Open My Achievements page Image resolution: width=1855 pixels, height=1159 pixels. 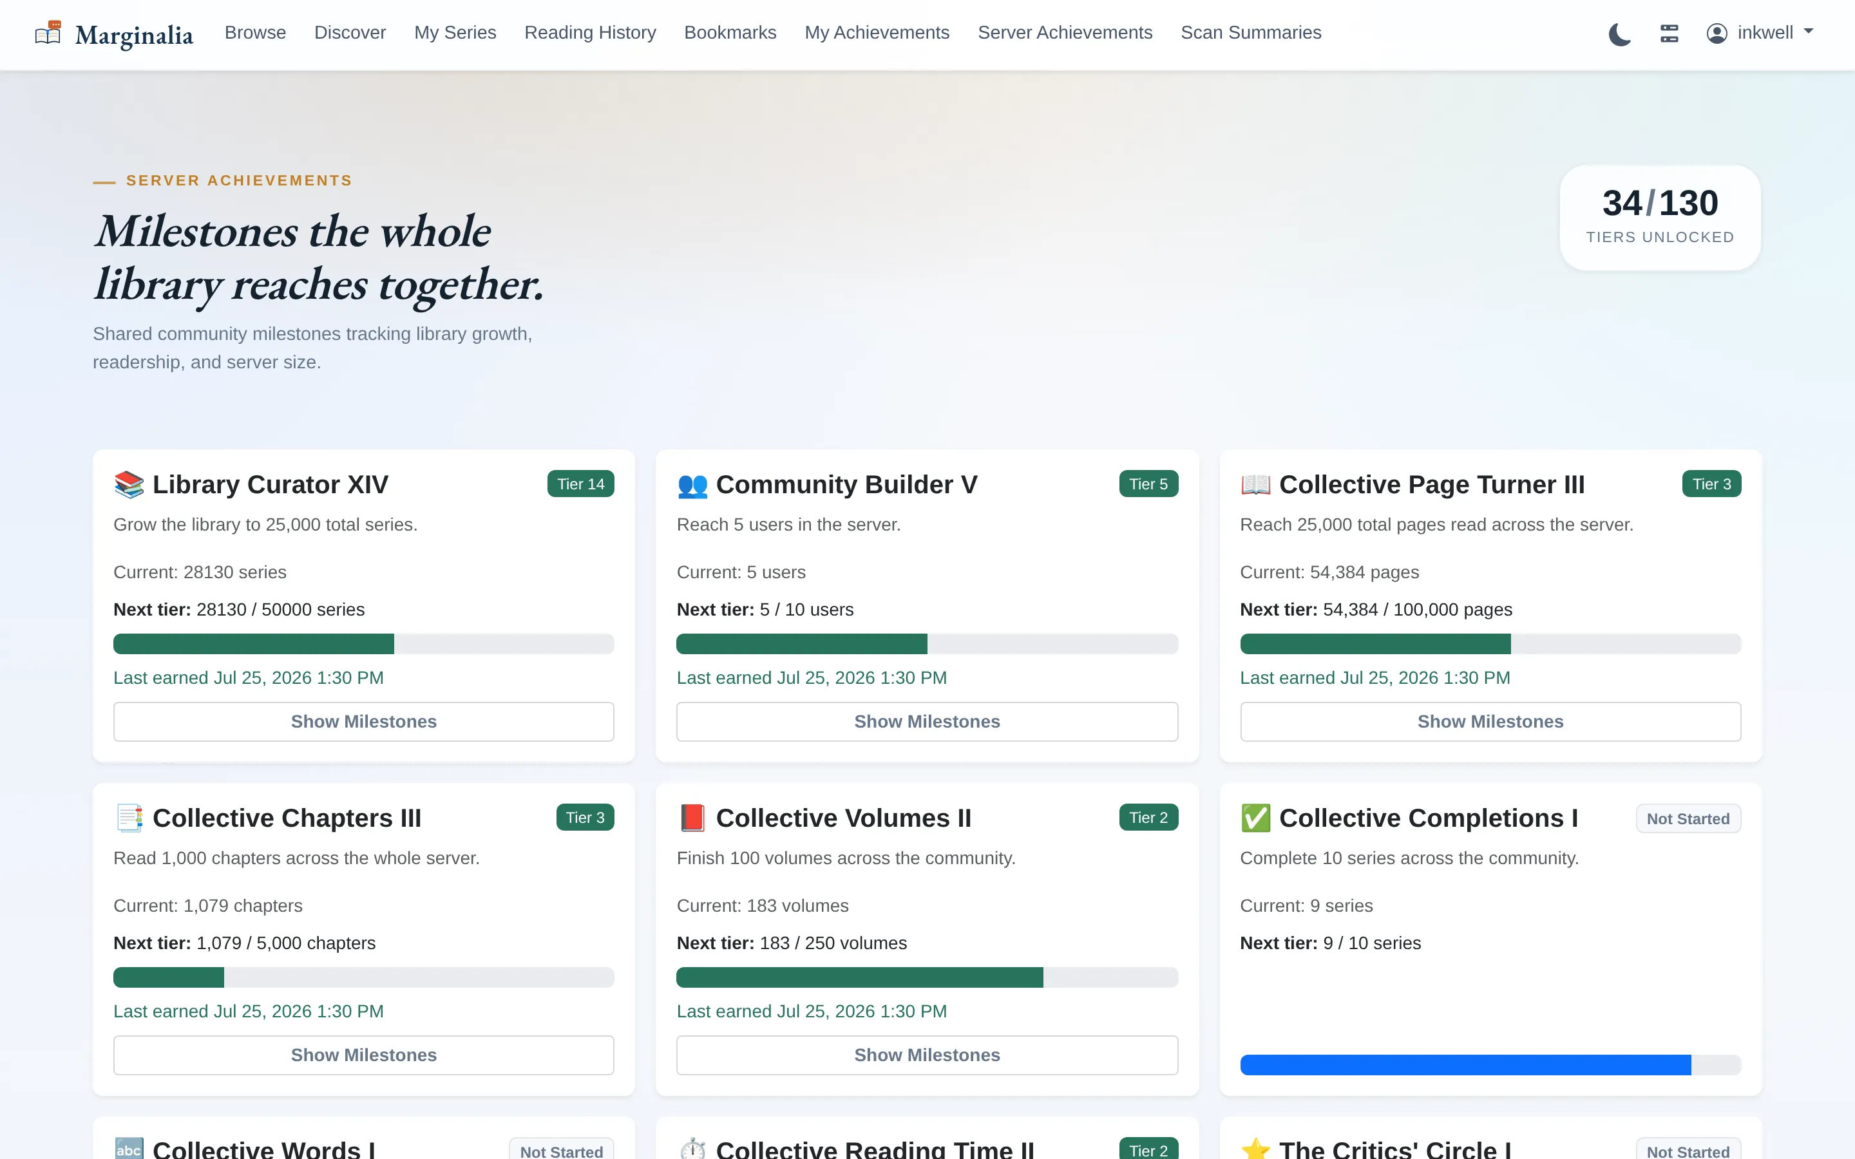(877, 33)
